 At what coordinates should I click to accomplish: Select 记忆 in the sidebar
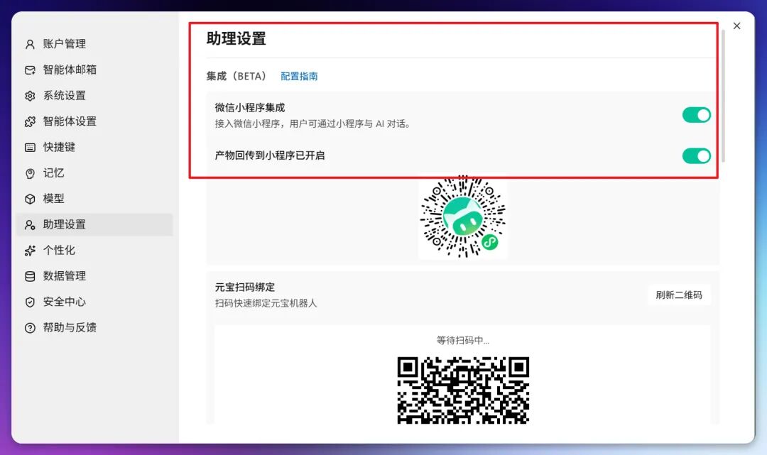pos(94,173)
